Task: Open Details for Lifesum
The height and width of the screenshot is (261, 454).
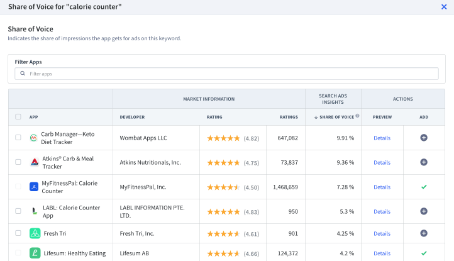Action: [x=382, y=253]
